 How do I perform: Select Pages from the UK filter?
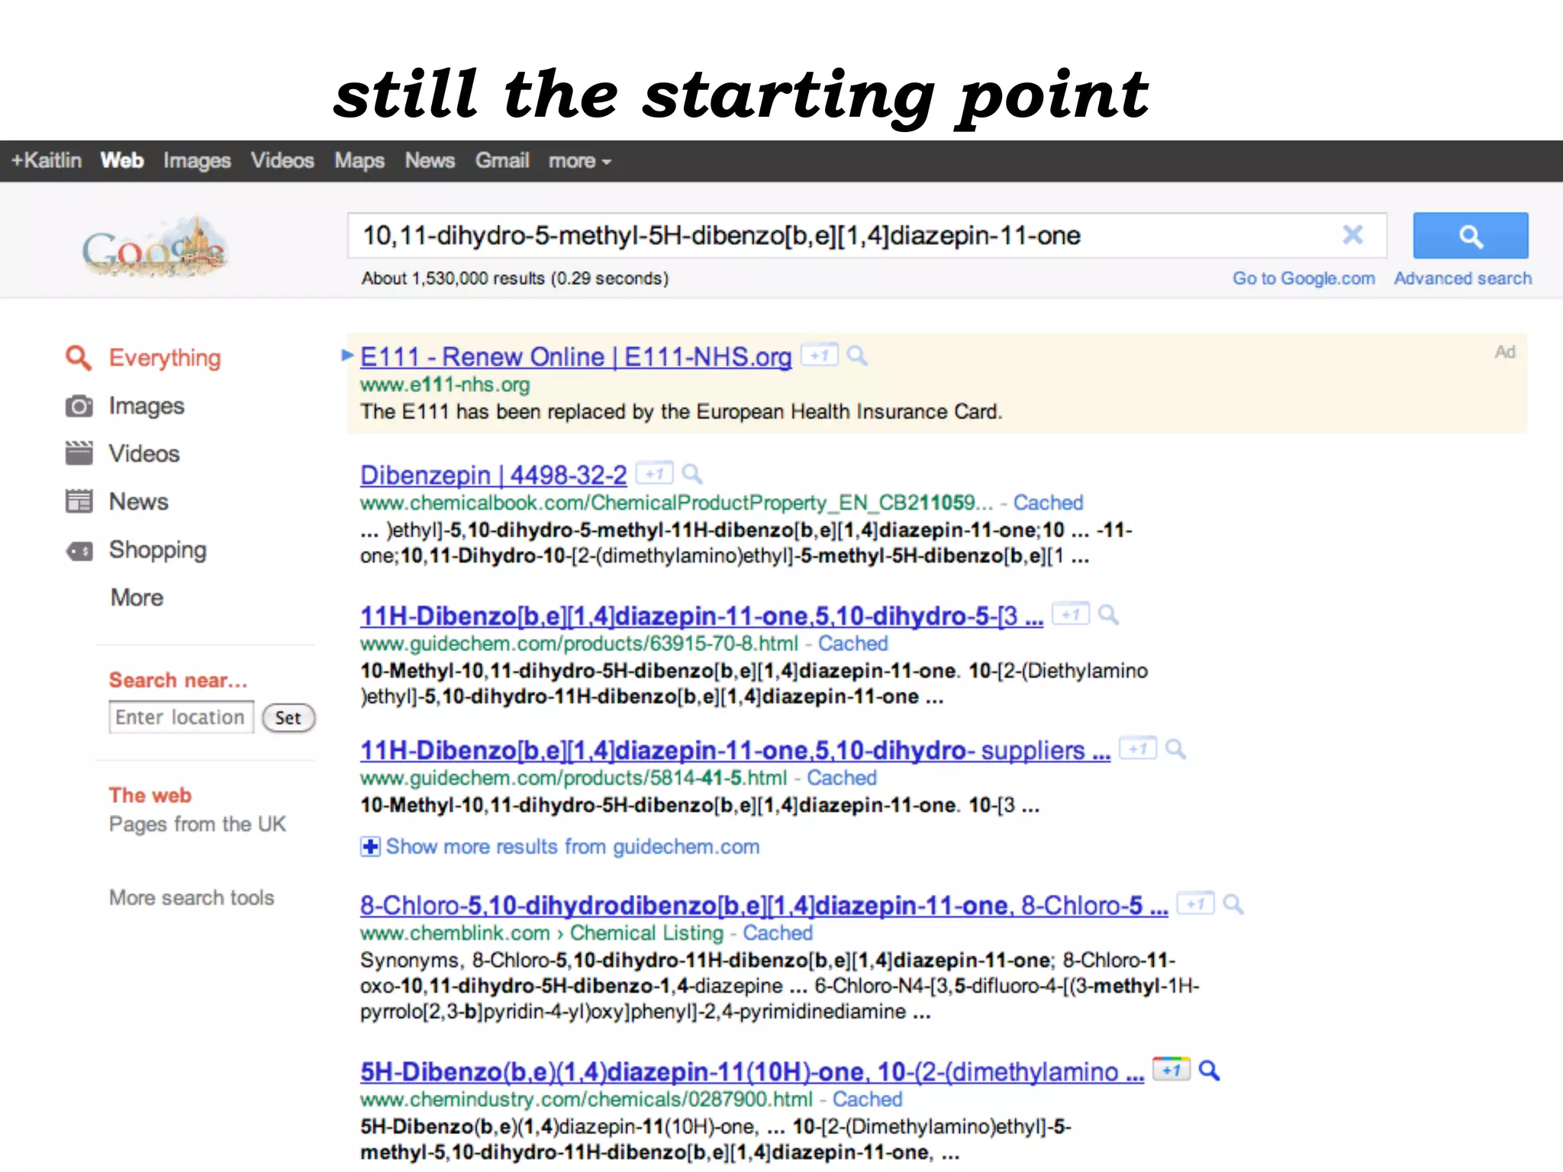pos(198,824)
